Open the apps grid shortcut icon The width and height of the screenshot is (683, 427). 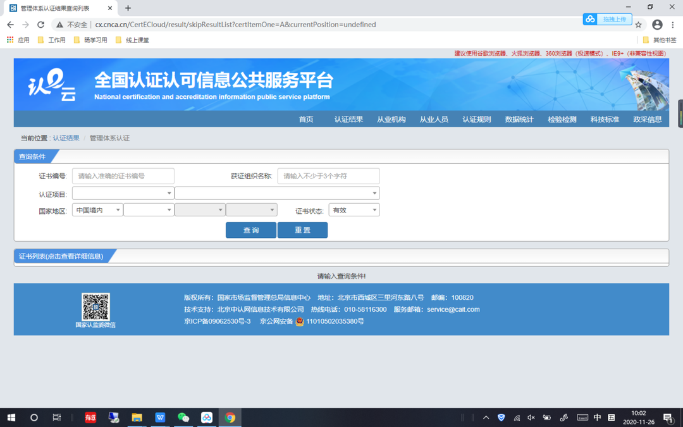click(10, 40)
